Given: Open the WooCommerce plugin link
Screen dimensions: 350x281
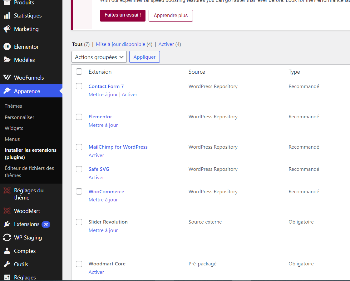Looking at the screenshot, I should click(106, 191).
